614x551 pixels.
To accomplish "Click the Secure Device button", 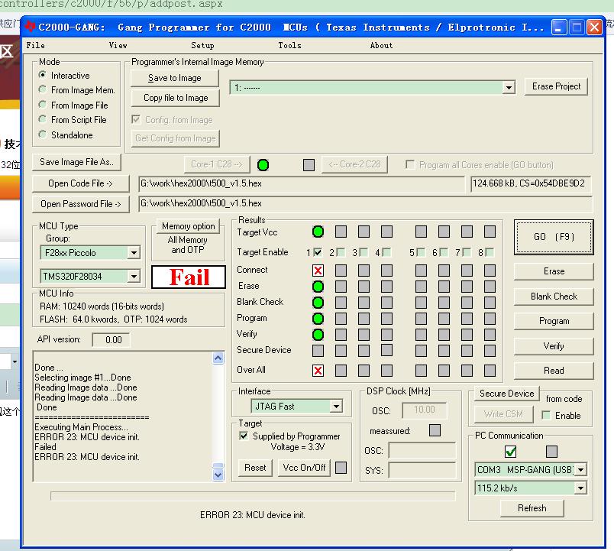I will (x=507, y=394).
